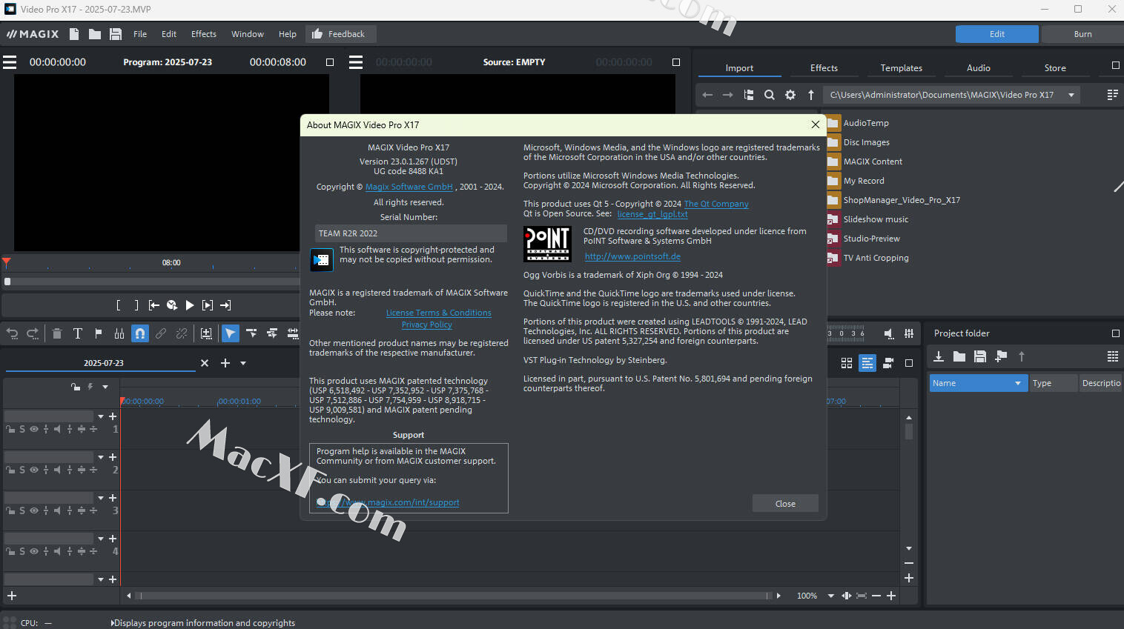The height and width of the screenshot is (629, 1124).
Task: Mute speaker on track 3
Action: (57, 510)
